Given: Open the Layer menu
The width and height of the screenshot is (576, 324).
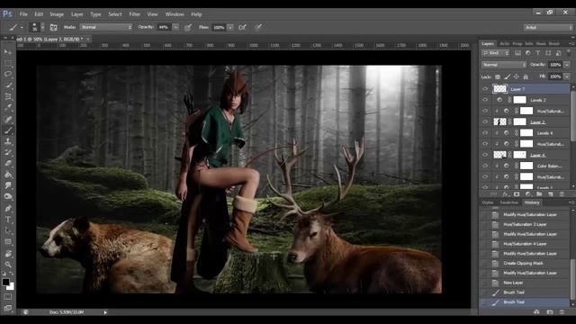Looking at the screenshot, I should [x=77, y=14].
